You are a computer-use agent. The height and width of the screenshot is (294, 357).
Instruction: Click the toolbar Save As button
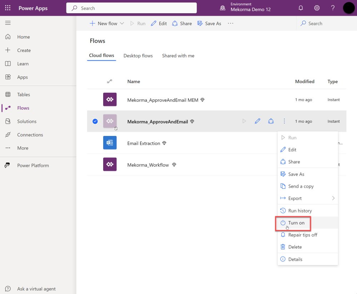[209, 24]
